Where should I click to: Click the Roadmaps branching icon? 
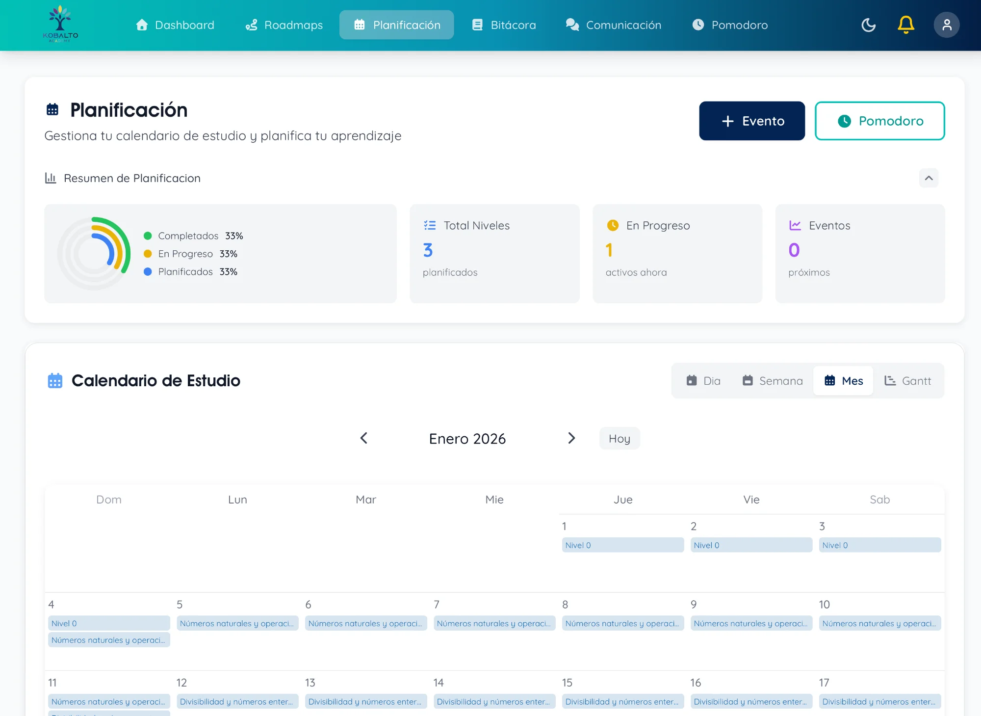[251, 25]
